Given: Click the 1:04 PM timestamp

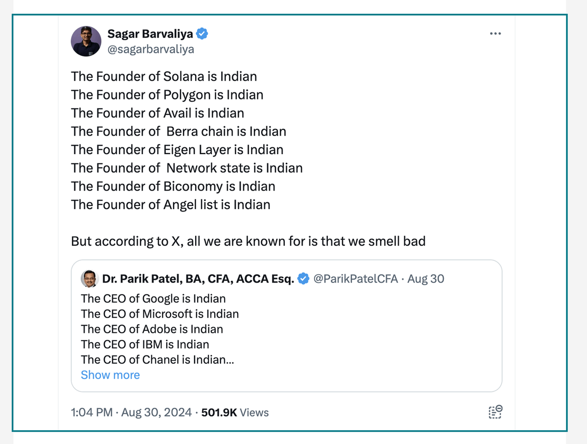Looking at the screenshot, I should click(x=91, y=413).
